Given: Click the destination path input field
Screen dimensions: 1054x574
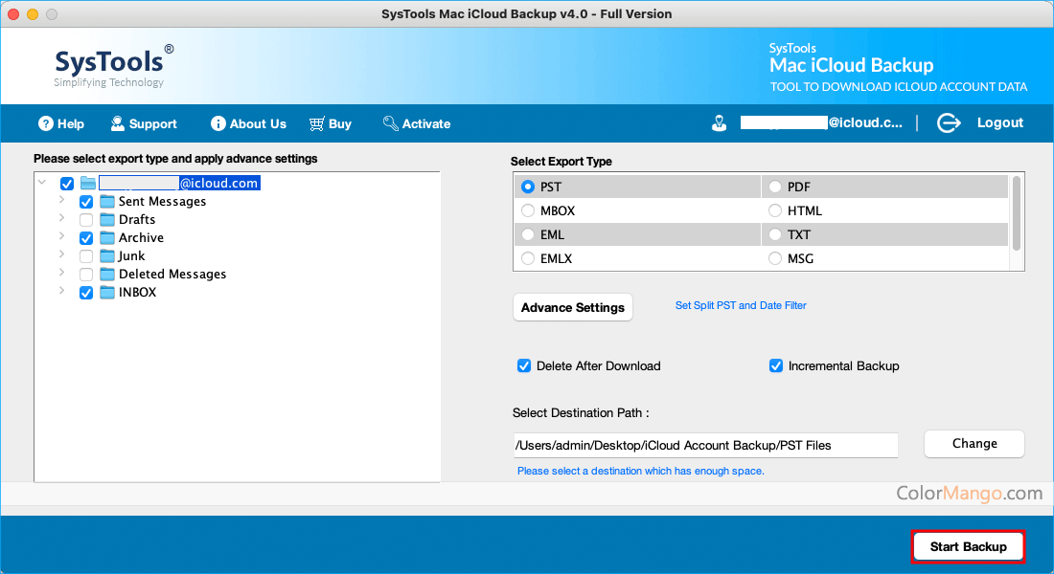Looking at the screenshot, I should tap(705, 445).
